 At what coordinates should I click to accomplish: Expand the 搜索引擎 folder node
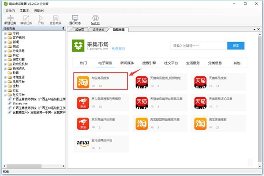[x=5, y=60]
